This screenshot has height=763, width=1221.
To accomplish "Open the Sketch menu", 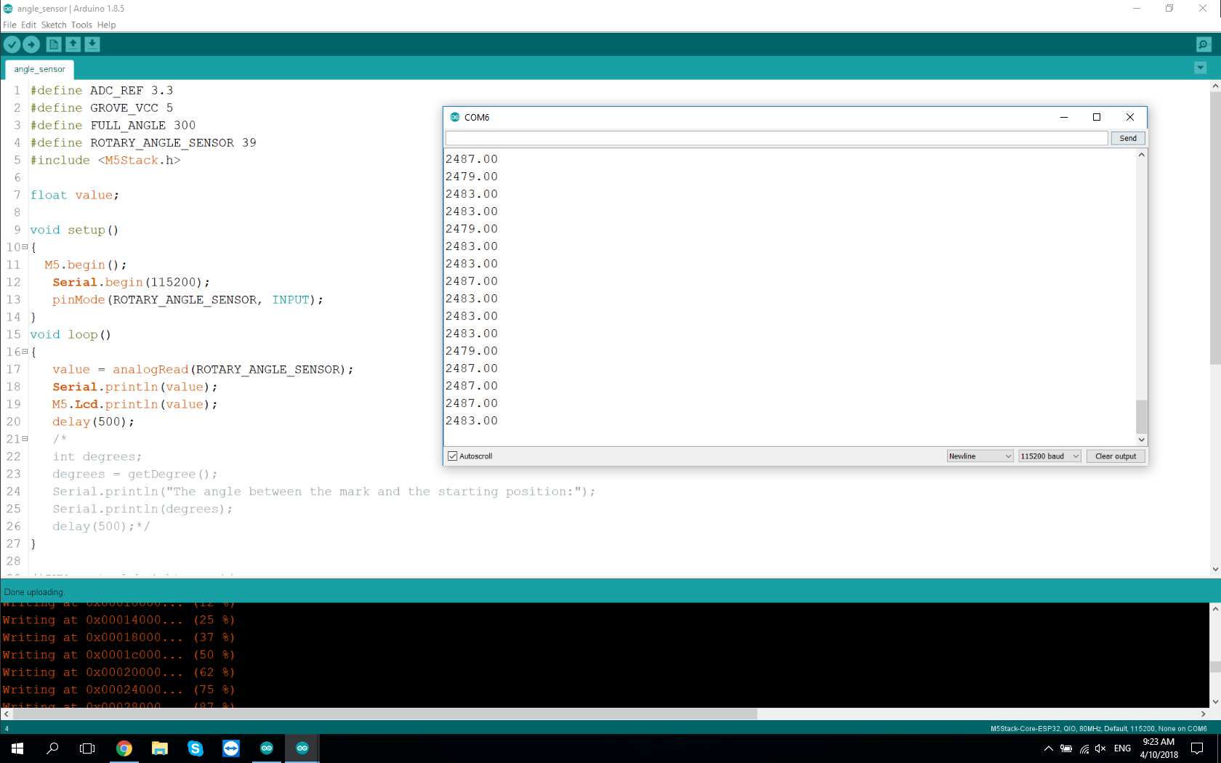I will (53, 25).
